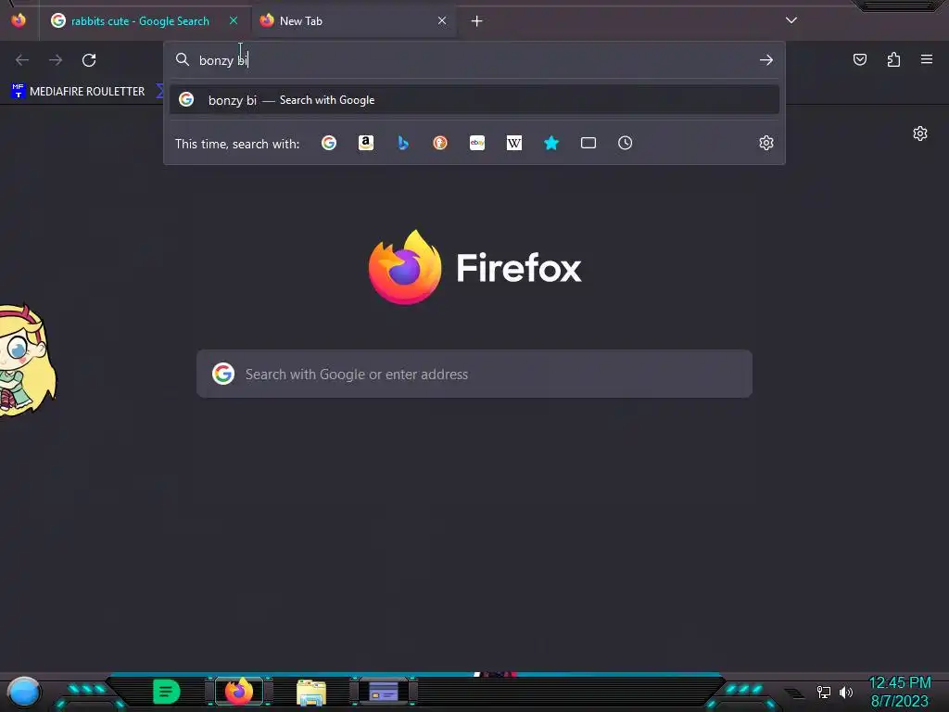Click the blonde cartoon character desktop mascot

point(27,361)
